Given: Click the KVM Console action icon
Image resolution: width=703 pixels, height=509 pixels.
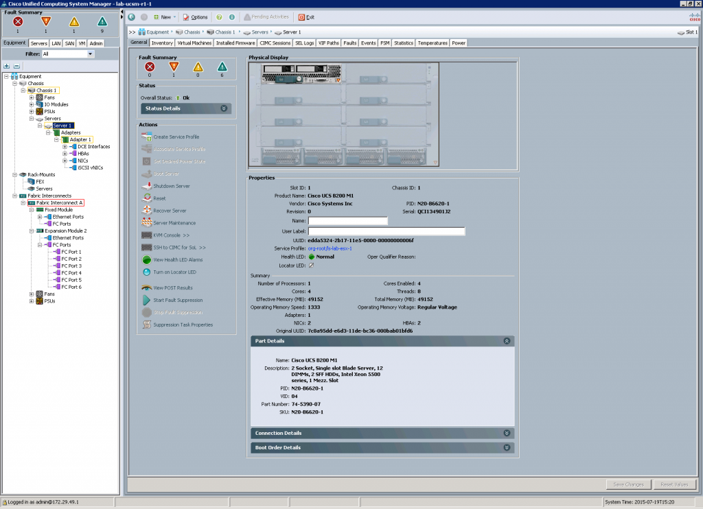Looking at the screenshot, I should point(147,235).
